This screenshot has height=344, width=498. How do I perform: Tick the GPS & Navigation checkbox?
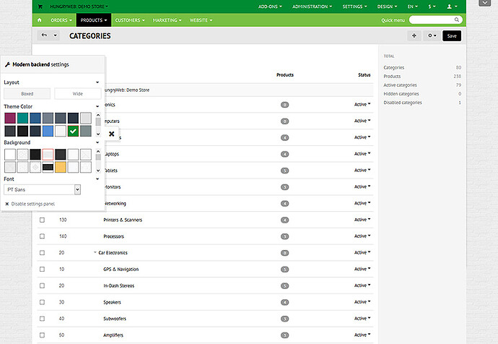point(43,270)
